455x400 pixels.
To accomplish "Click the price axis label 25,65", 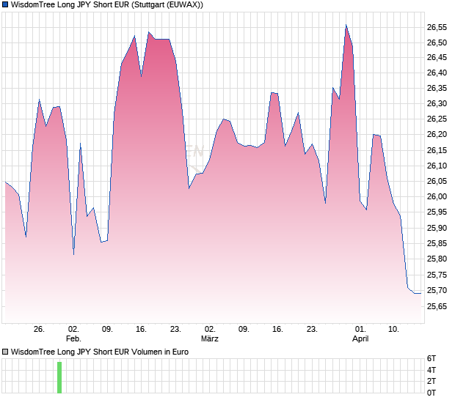I will click(x=437, y=306).
